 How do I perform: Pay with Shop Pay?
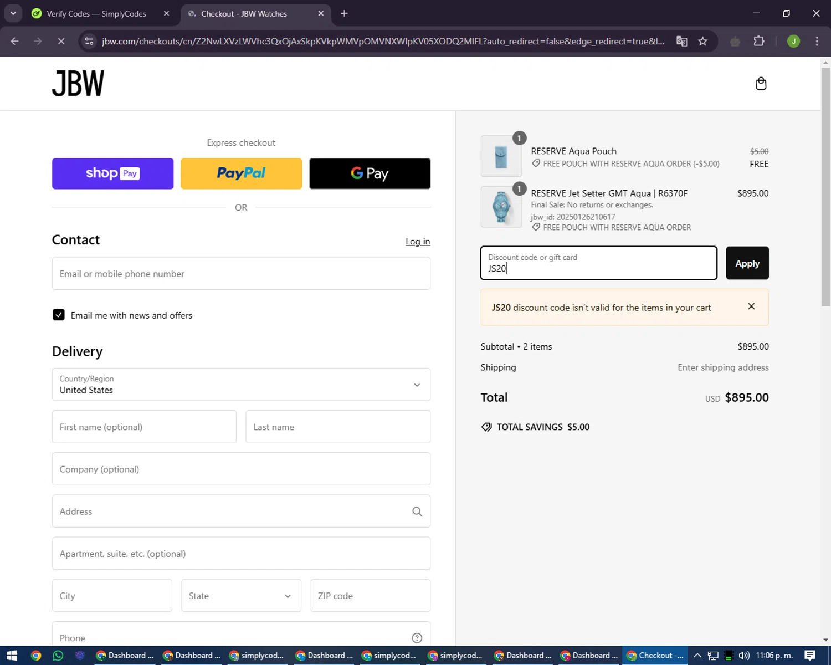[x=112, y=173]
